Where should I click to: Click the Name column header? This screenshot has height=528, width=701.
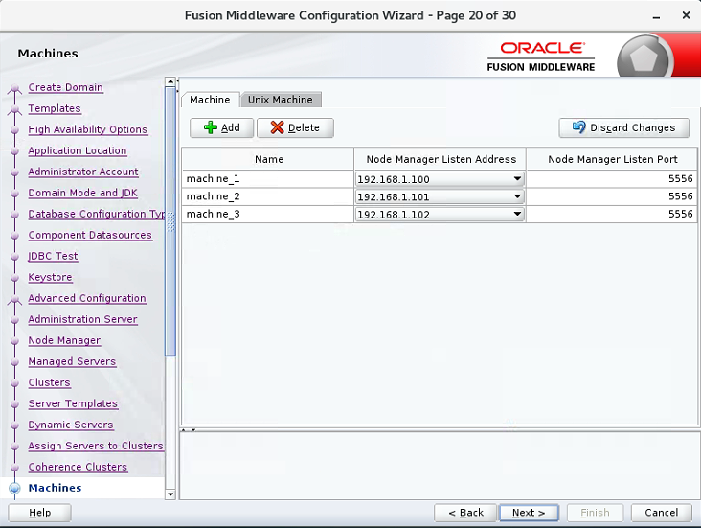tap(268, 159)
